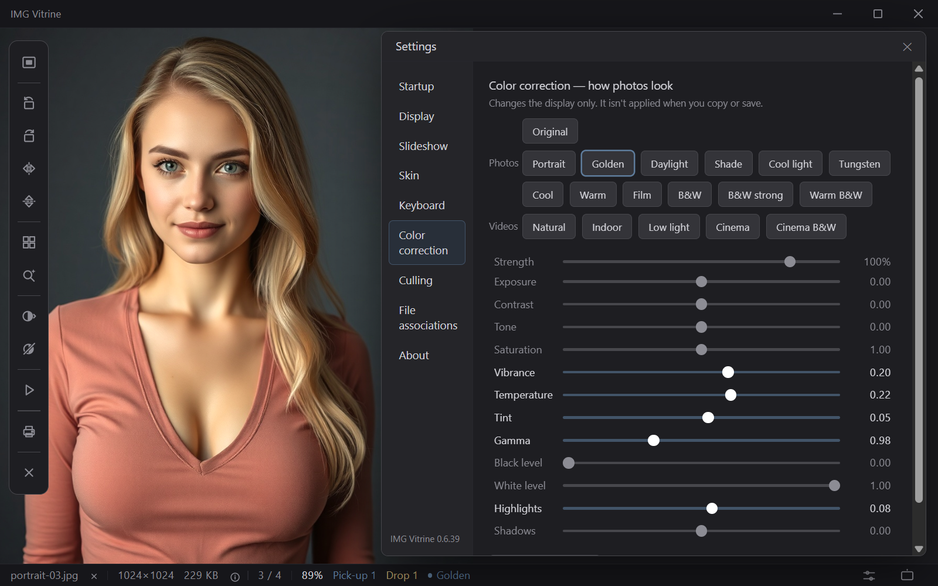The image size is (938, 586).
Task: Start the slideshow with the play icon
Action: pos(29,390)
